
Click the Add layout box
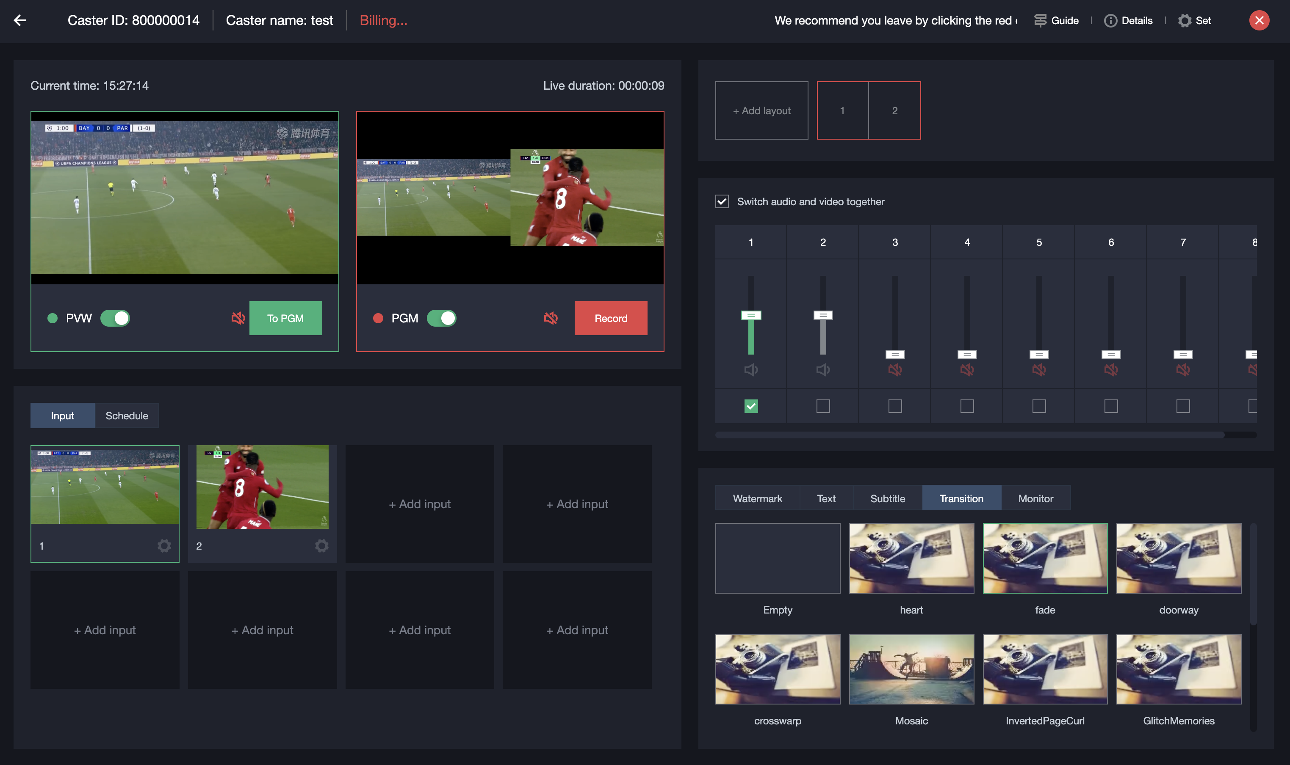[x=761, y=110]
